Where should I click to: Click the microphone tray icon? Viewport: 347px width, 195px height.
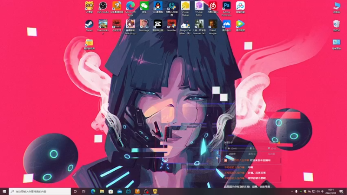(296, 192)
